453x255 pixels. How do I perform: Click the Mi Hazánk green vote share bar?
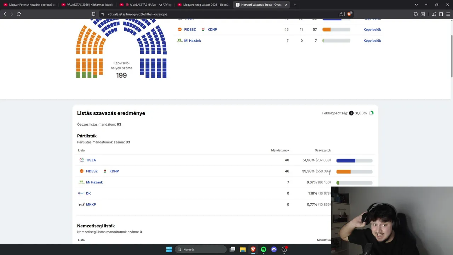(354, 183)
